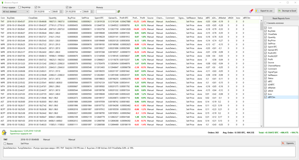The height and width of the screenshot is (160, 299).
Task: Toggle the До date checkbox
Action: click(67, 7)
